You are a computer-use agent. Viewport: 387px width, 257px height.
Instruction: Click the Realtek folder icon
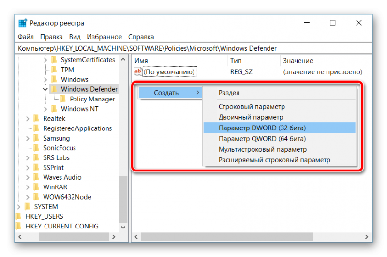[36, 118]
